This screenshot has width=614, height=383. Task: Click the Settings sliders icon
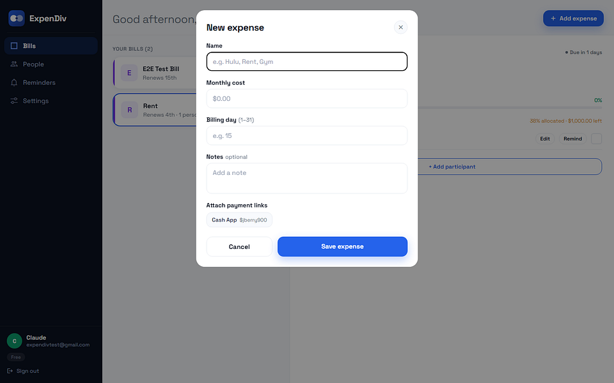14,101
